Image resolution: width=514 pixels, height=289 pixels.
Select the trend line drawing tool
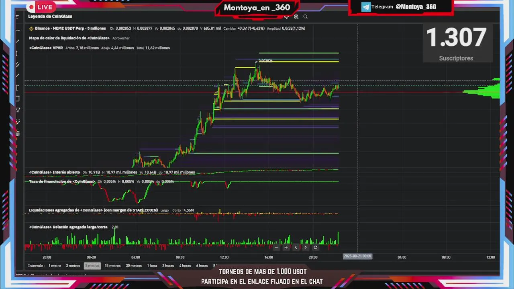(x=17, y=41)
